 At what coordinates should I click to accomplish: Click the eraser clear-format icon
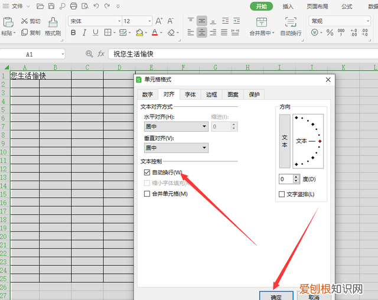click(171, 32)
